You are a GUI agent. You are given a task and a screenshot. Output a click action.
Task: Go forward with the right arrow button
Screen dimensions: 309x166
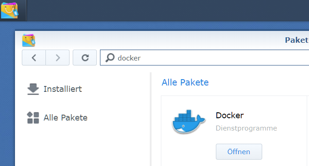[58, 58]
